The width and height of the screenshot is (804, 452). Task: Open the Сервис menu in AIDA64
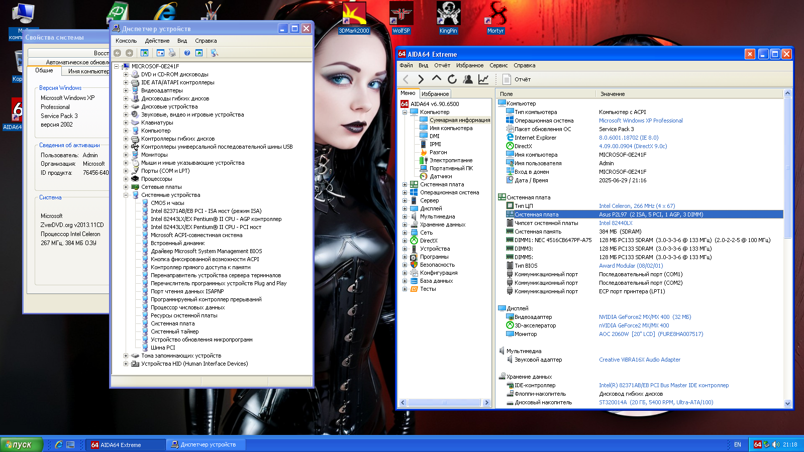point(498,65)
